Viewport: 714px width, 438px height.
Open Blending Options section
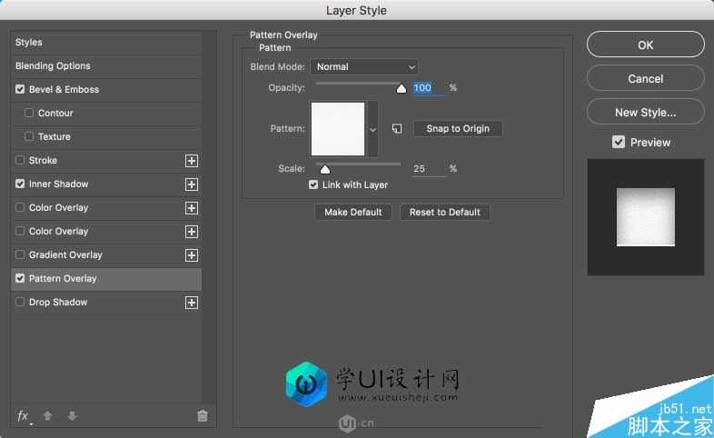click(106, 66)
